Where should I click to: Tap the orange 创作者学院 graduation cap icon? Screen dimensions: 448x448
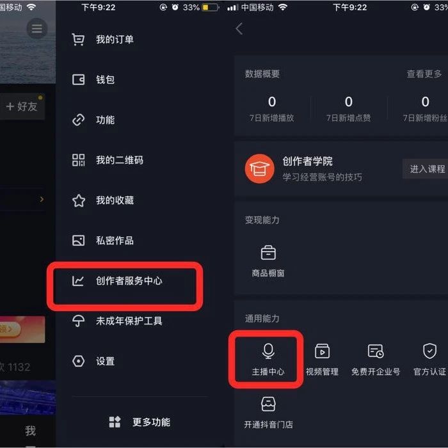pos(259,168)
